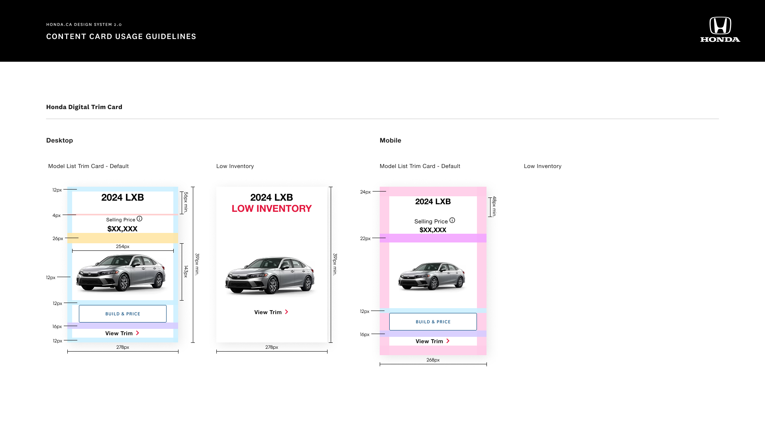The height and width of the screenshot is (430, 765).
Task: Click "$XX,XXX" price in Mobile card
Action: pos(433,230)
